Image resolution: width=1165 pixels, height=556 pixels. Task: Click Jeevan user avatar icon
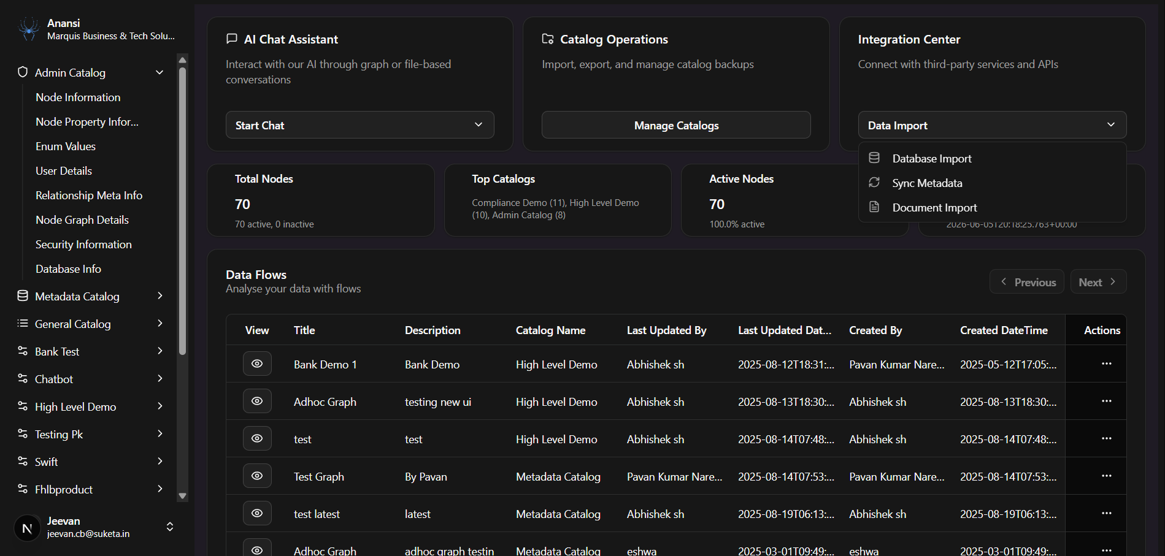click(x=27, y=527)
